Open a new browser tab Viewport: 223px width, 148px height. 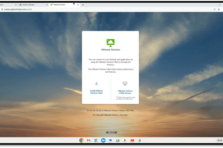pos(83,5)
